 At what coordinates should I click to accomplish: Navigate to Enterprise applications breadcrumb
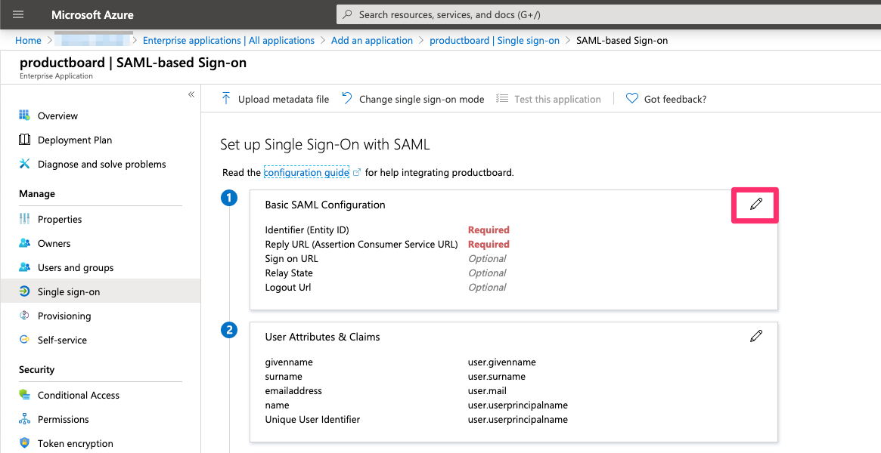228,40
